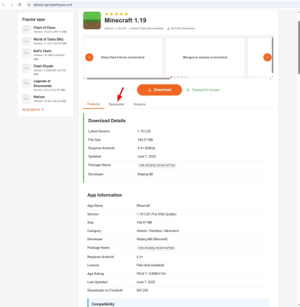Click the Compatibility section heading
The width and height of the screenshot is (300, 307).
103,304
